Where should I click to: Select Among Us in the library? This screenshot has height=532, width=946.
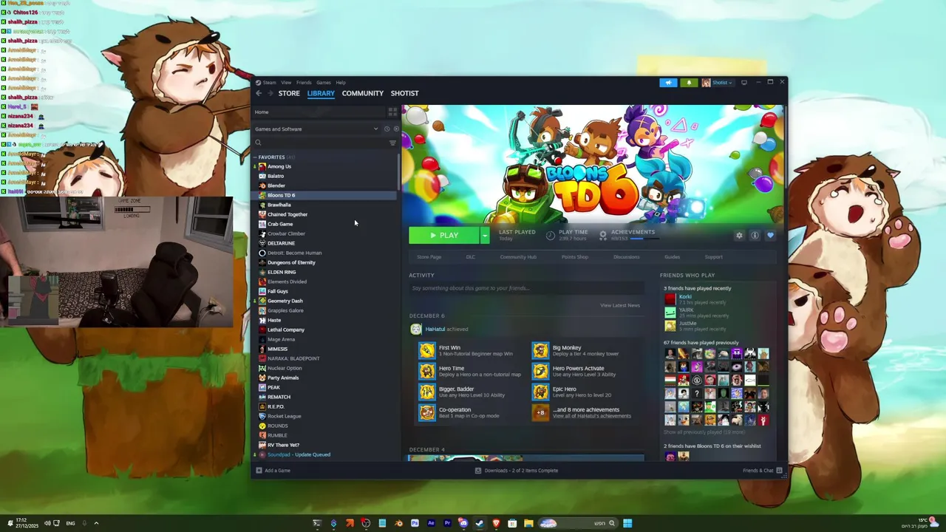click(x=279, y=166)
